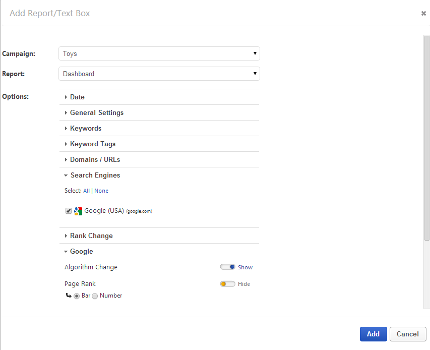The width and height of the screenshot is (430, 350).
Task: Collapse the Search Engines section
Action: coord(95,175)
